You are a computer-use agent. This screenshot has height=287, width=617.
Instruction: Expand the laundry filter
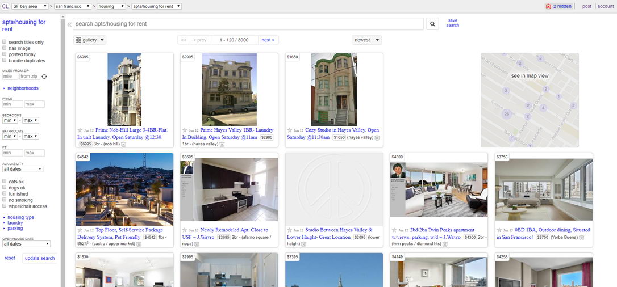[x=15, y=222]
